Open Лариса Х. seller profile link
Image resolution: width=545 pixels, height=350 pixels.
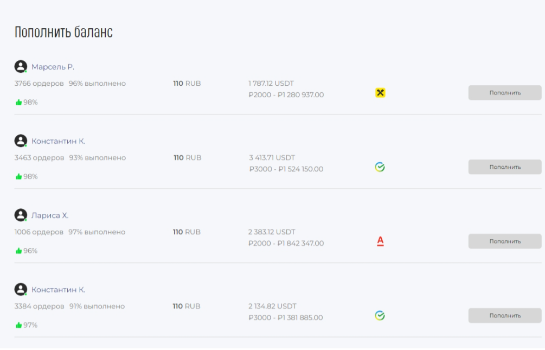coord(50,215)
